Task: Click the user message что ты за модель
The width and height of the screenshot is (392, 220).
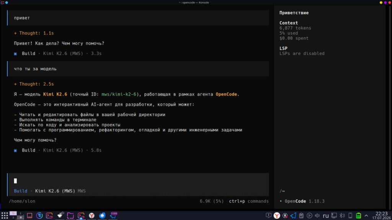Action: pyautogui.click(x=138, y=69)
